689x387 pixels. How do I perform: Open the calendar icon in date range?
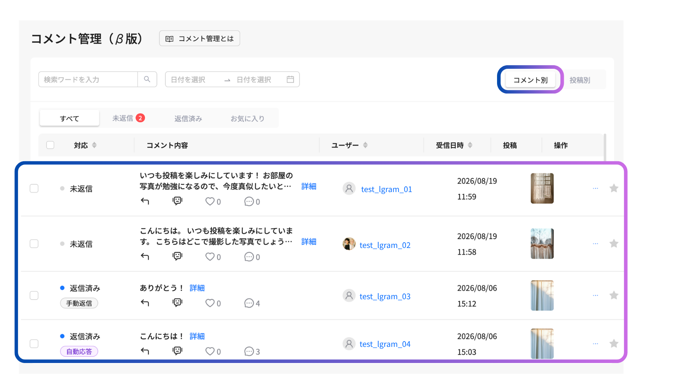click(x=290, y=80)
